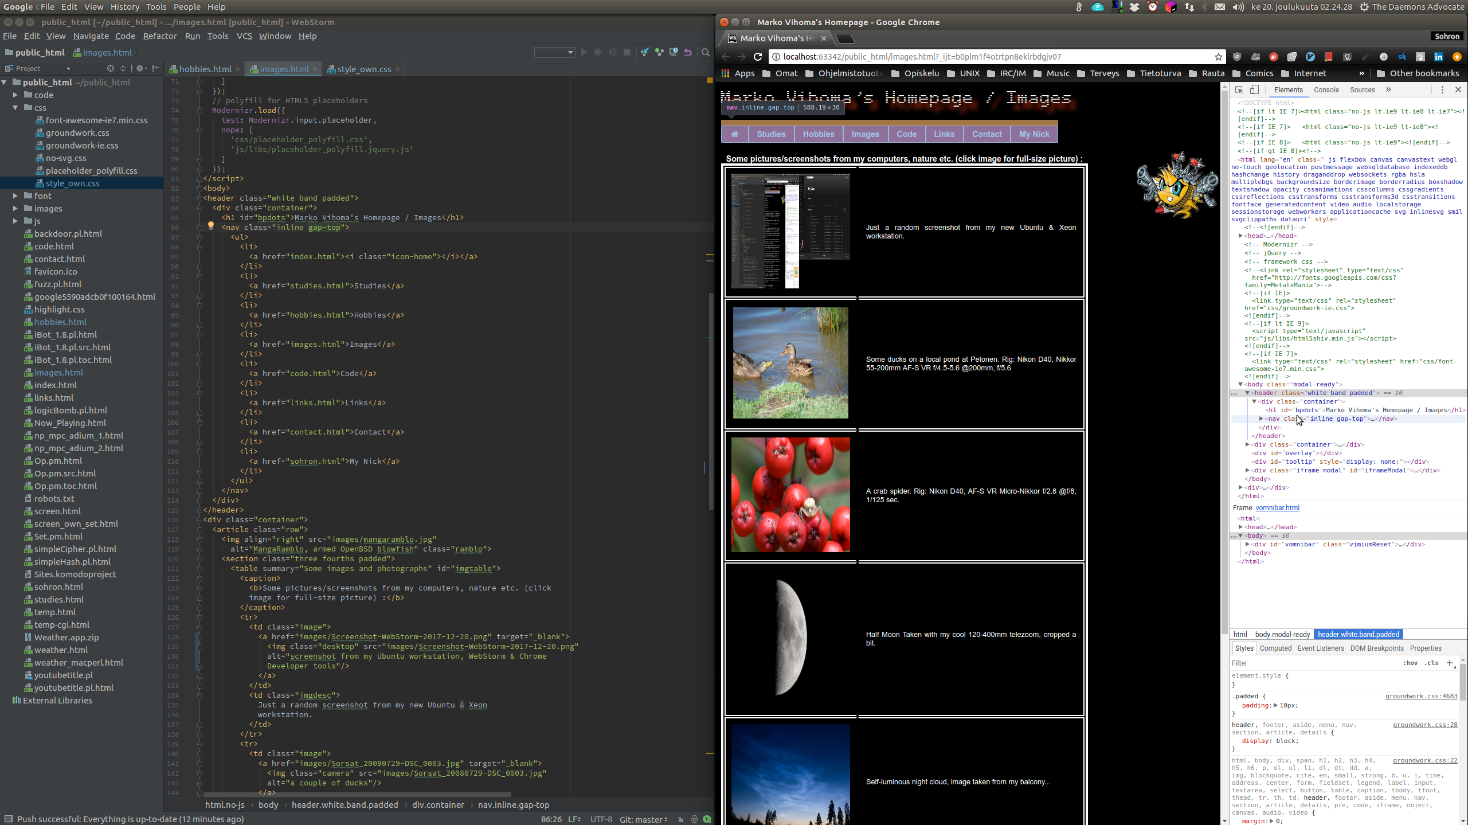Collapse the css folder in project tree
The width and height of the screenshot is (1468, 825).
tap(15, 107)
